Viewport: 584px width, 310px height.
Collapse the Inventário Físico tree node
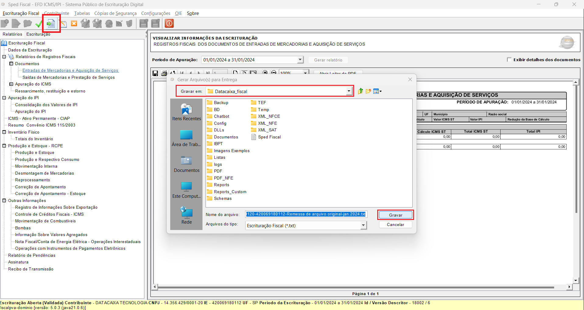[x=4, y=132]
